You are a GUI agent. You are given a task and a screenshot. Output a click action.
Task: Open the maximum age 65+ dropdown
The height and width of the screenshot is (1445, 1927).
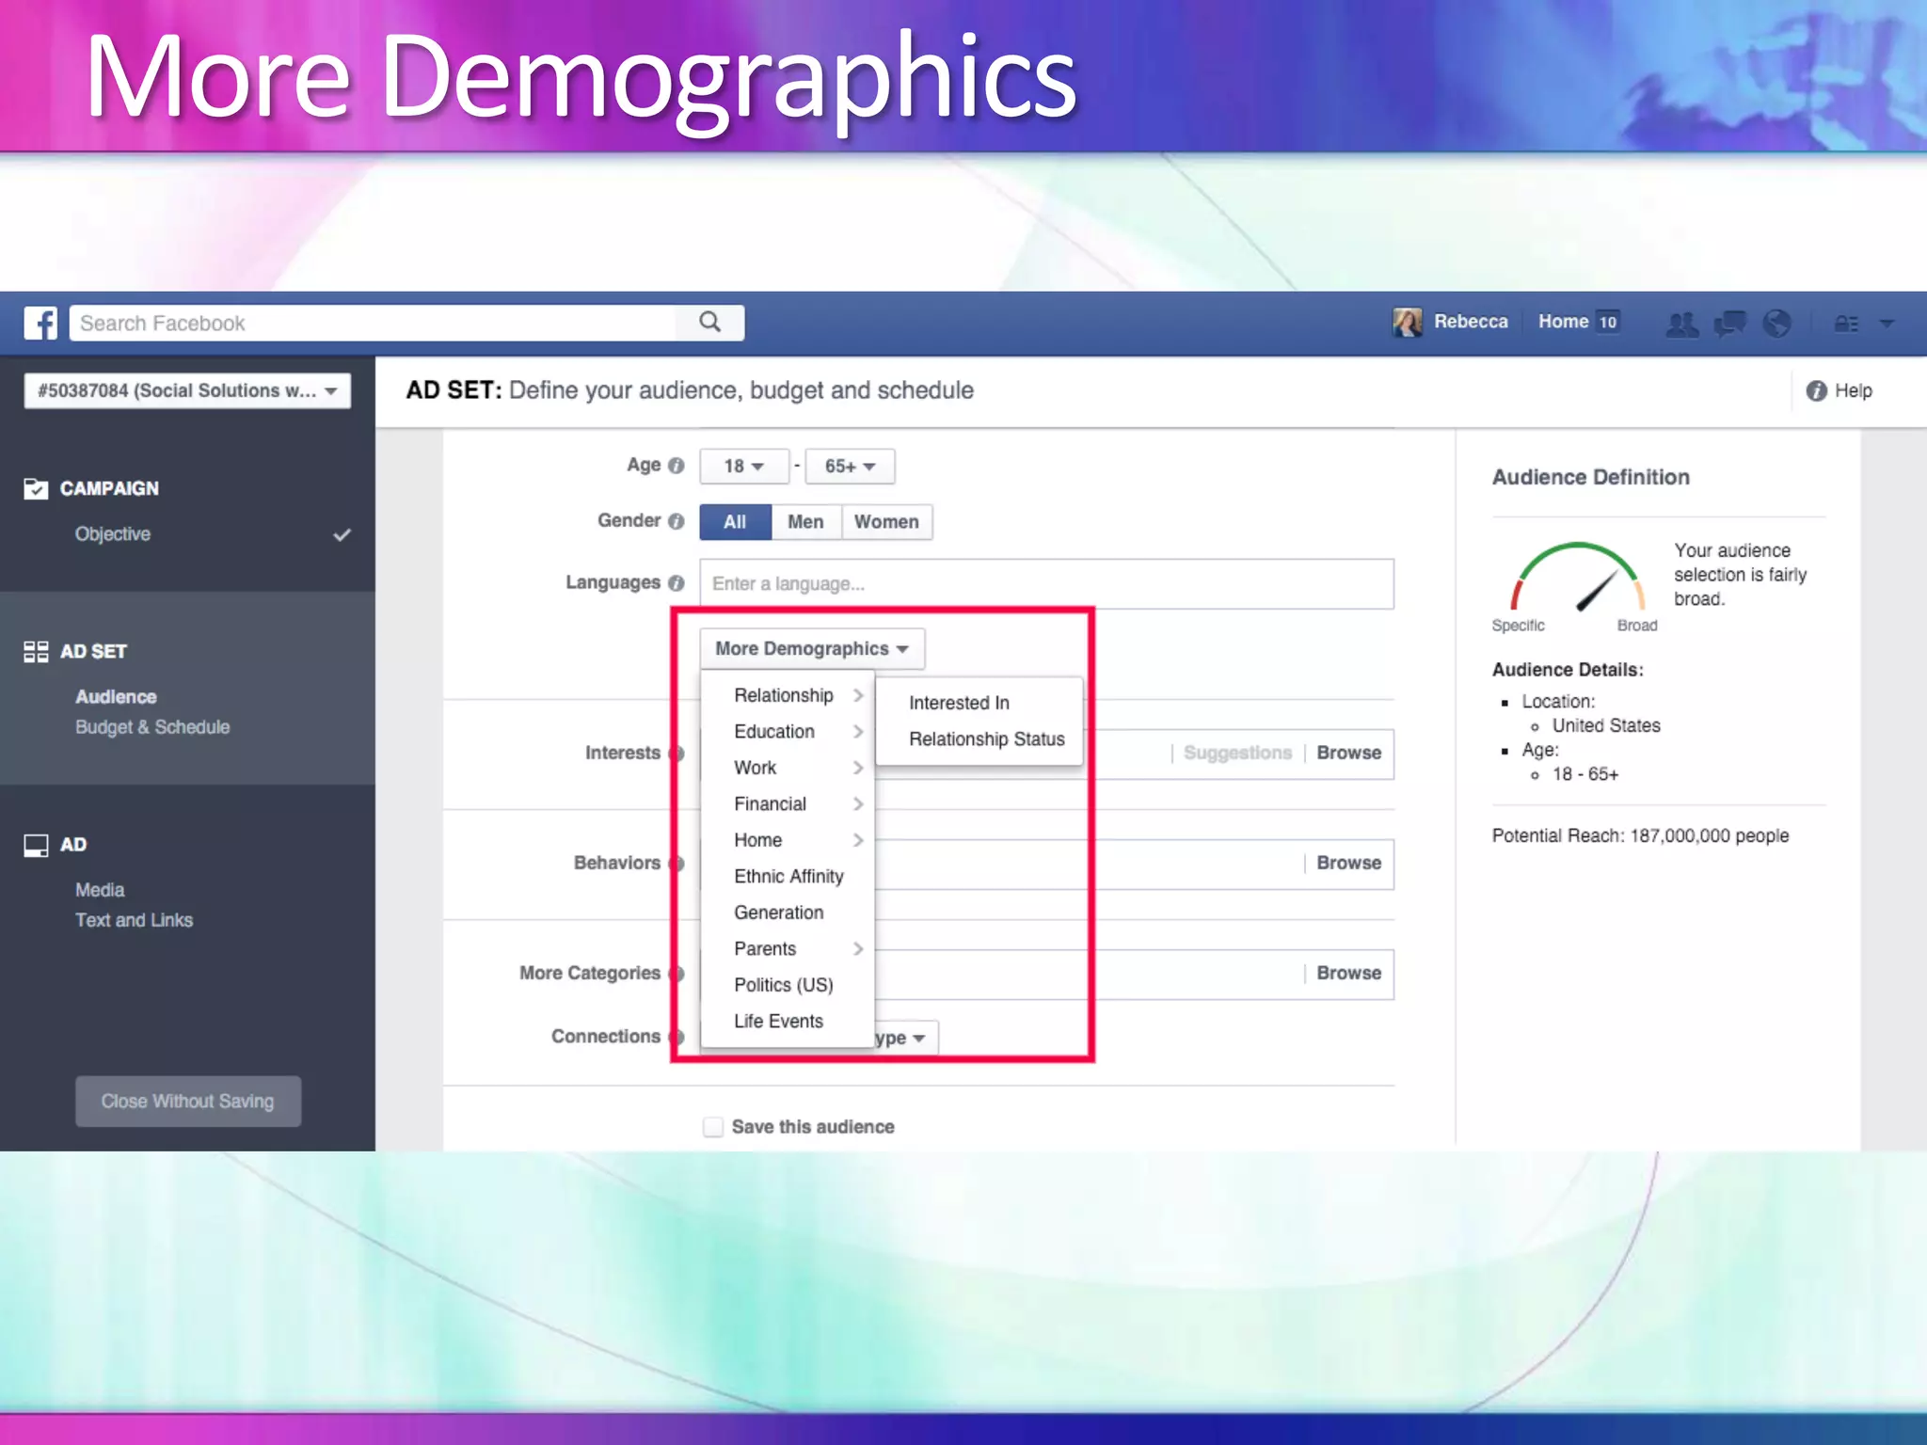[x=850, y=467]
